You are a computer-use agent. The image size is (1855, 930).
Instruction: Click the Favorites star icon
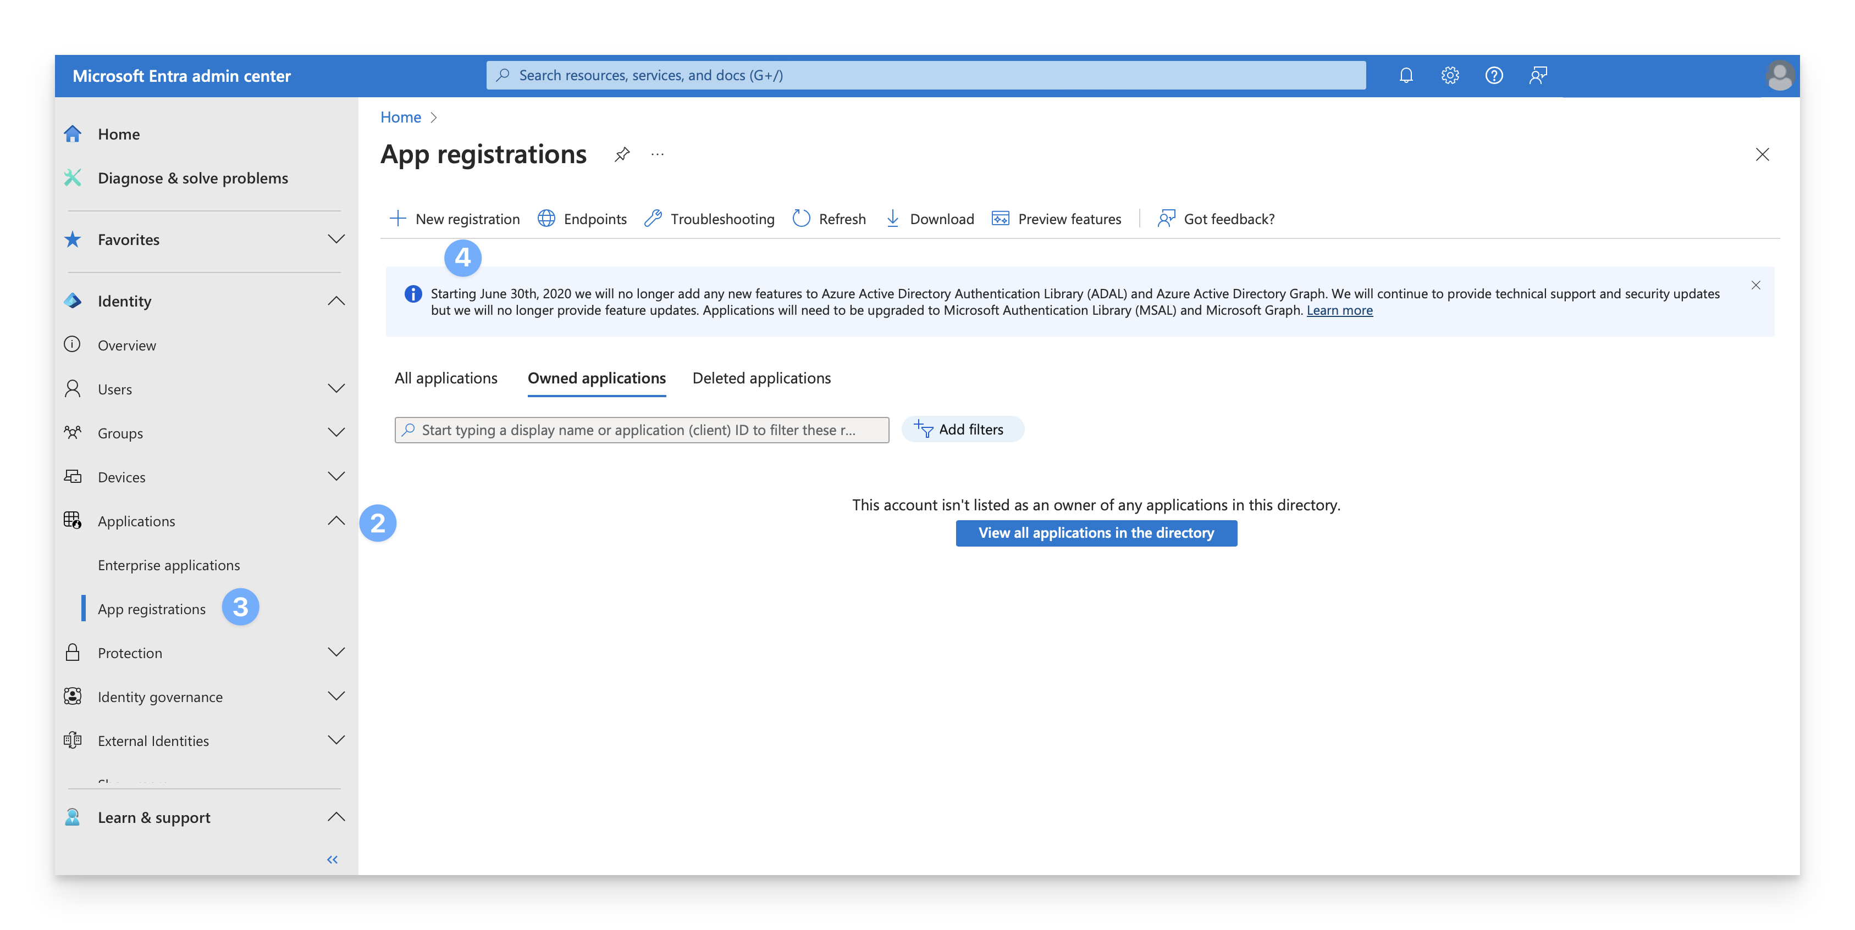coord(73,239)
